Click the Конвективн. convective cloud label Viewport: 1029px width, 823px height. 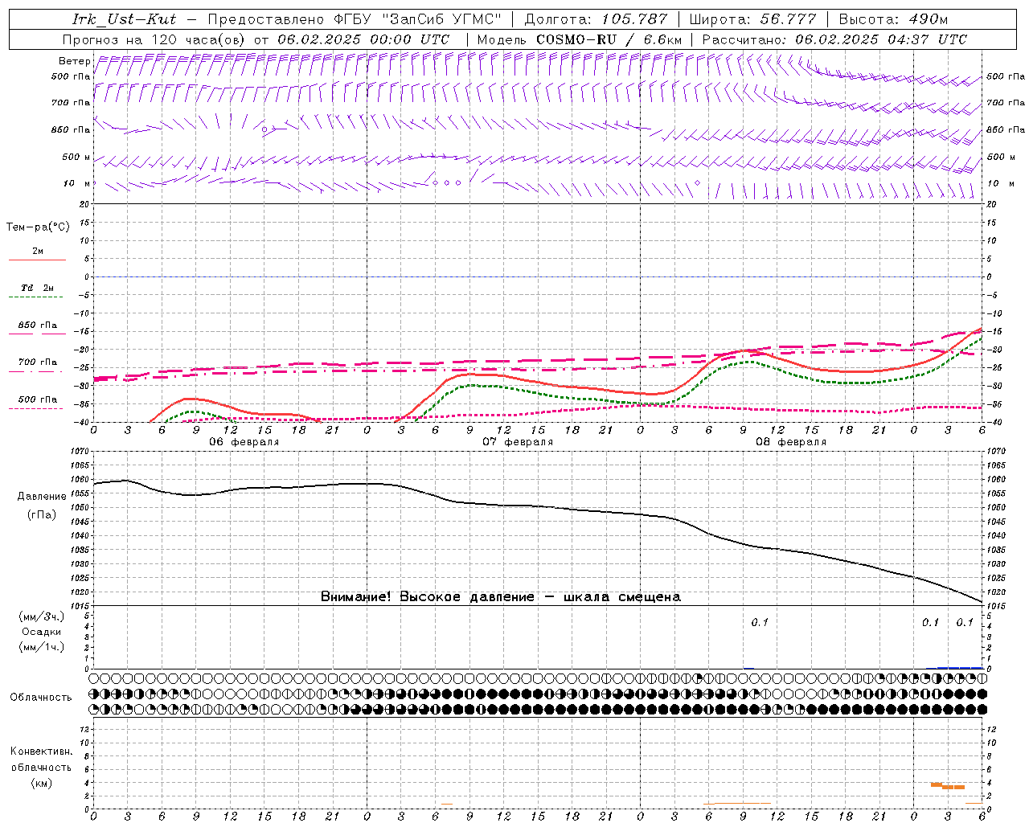41,752
